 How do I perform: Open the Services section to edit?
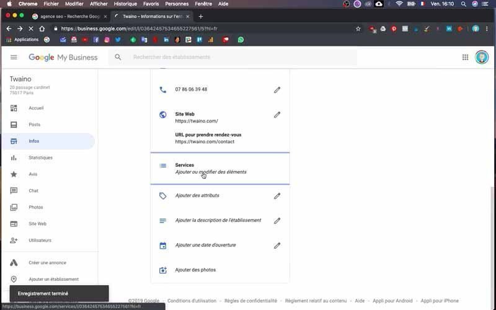click(x=220, y=168)
